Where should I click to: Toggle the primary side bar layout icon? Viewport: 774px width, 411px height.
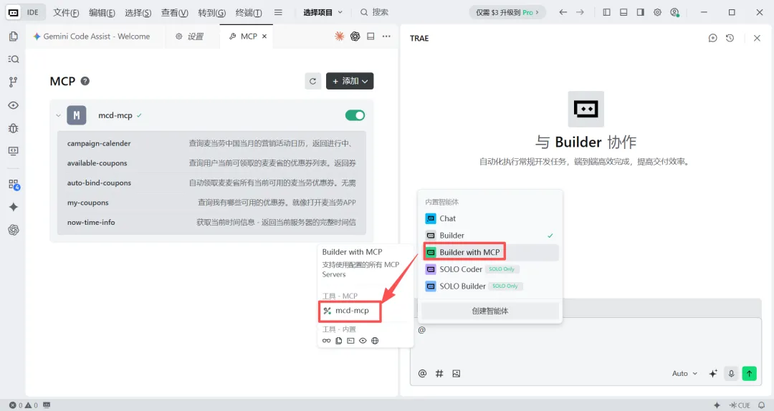tap(607, 12)
